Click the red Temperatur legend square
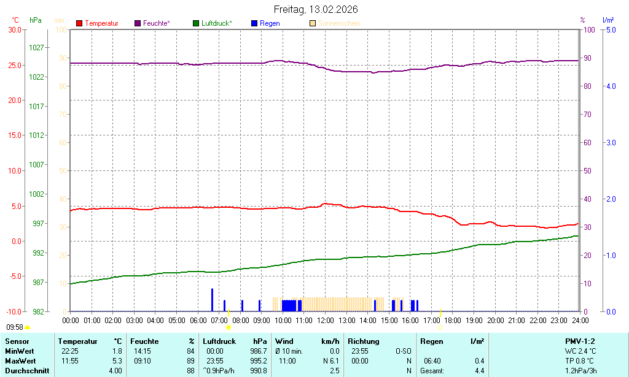 point(79,23)
